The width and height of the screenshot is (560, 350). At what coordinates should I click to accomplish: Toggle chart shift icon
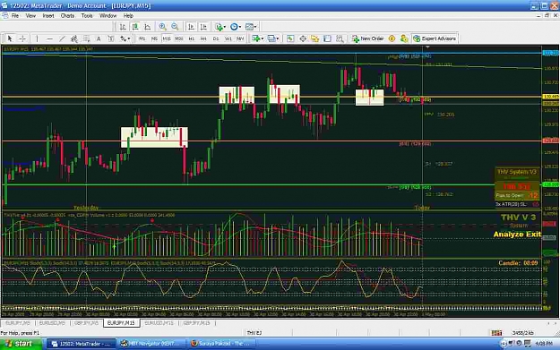(203, 27)
